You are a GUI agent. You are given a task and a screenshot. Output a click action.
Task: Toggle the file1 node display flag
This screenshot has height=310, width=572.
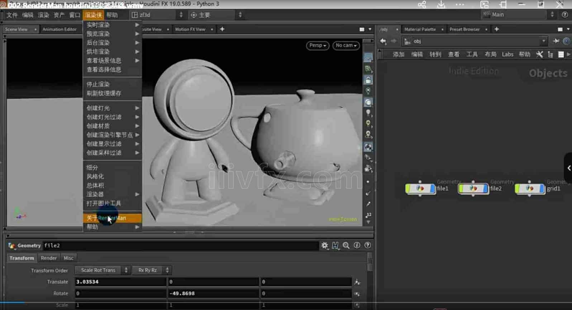pyautogui.click(x=432, y=188)
